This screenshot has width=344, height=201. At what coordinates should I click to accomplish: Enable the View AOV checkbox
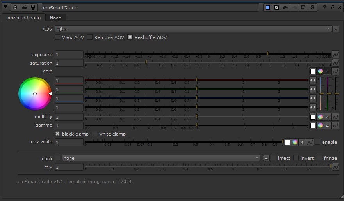click(x=57, y=37)
